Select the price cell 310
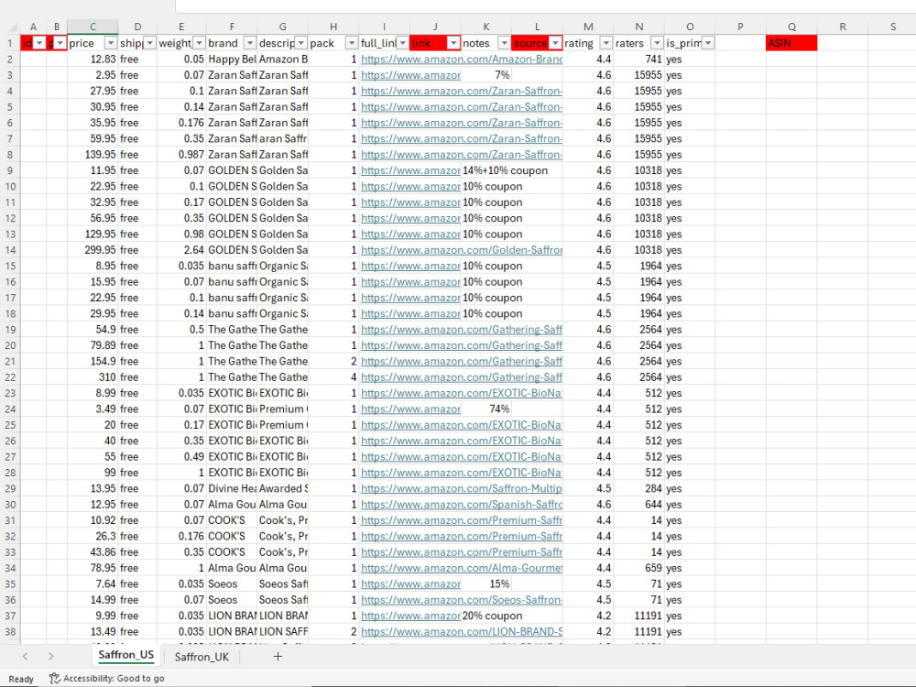Screen dimensions: 916x687 click(93, 377)
